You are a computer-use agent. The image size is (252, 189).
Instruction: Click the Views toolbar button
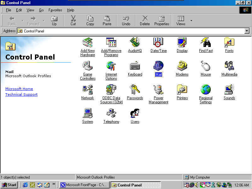click(181, 20)
